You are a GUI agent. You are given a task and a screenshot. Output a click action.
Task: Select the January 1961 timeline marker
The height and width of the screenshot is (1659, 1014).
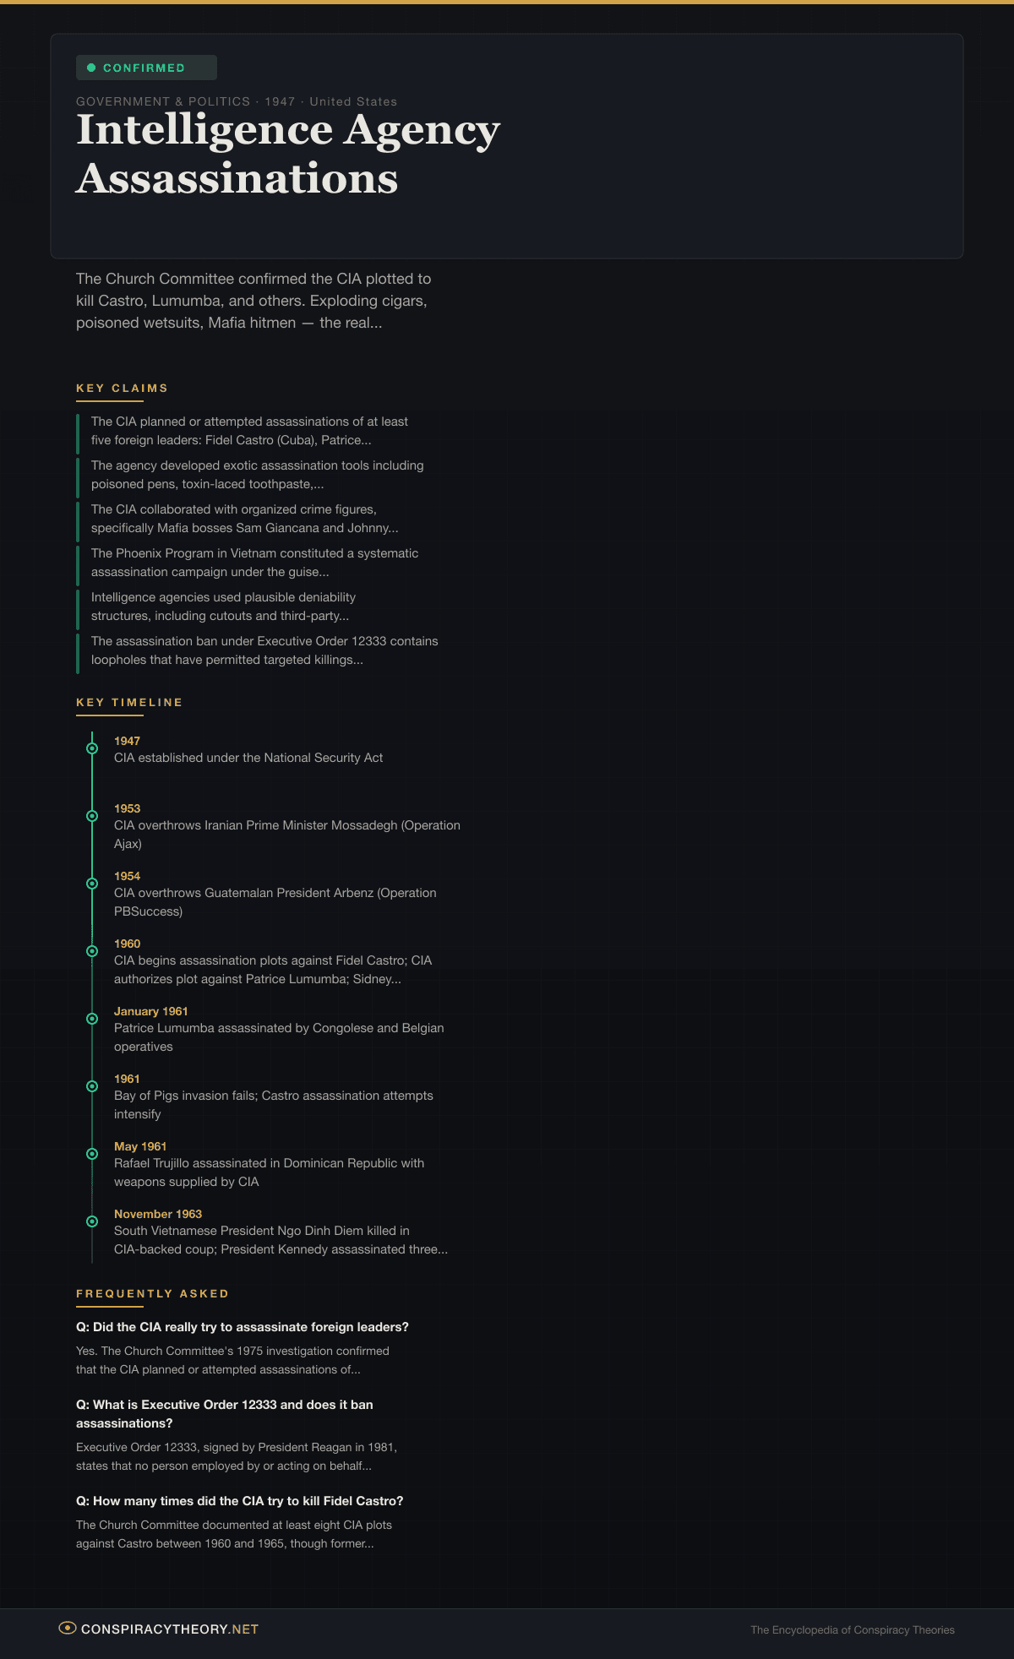92,1019
